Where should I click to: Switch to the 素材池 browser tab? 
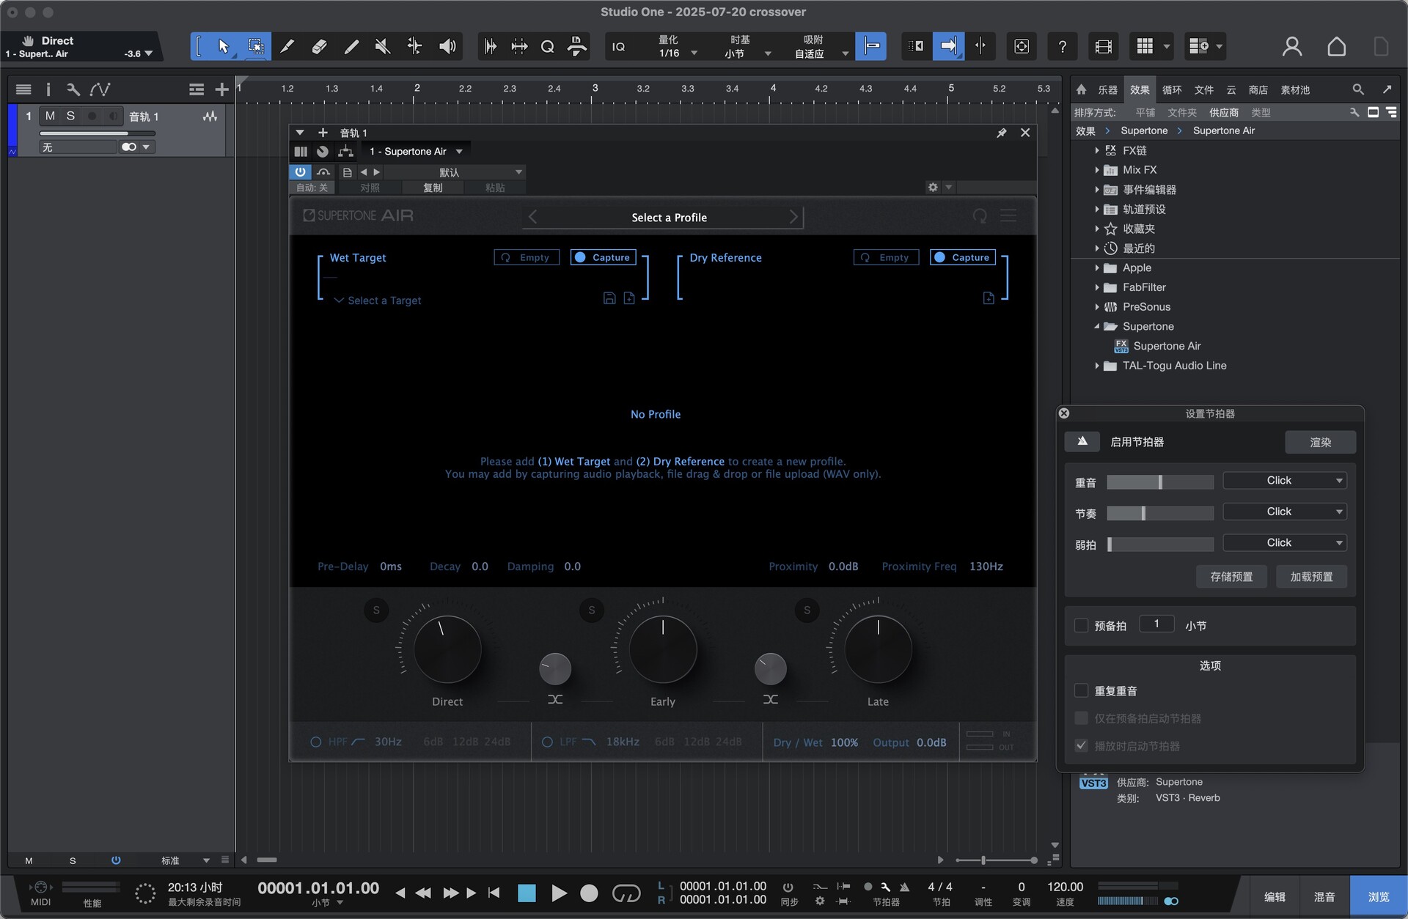(1295, 89)
